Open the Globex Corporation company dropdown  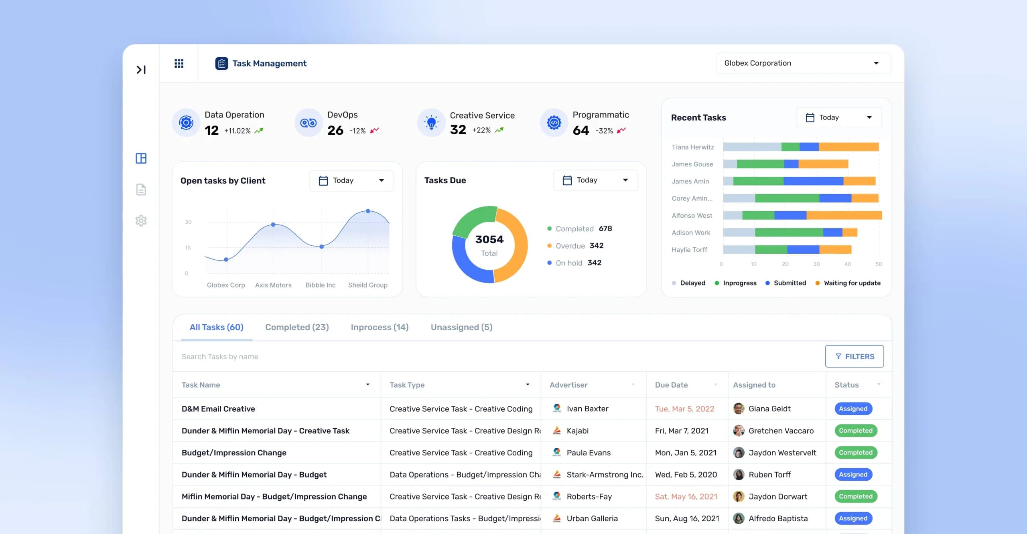point(803,63)
